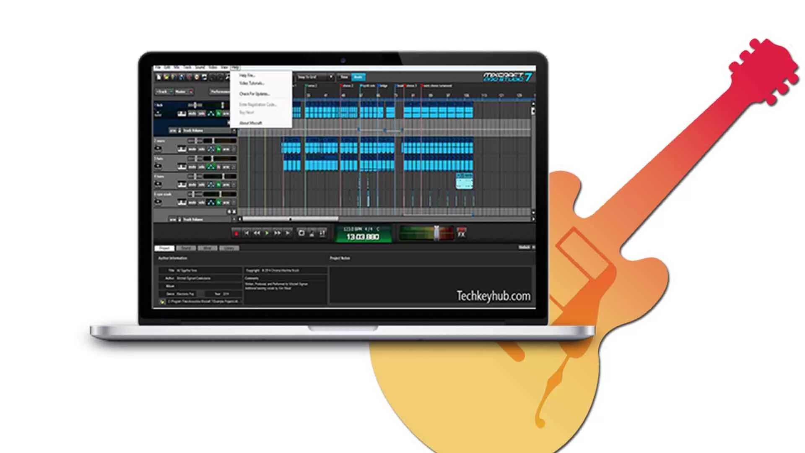Image resolution: width=805 pixels, height=453 pixels.
Task: Arm the third track for recording
Action: click(226, 167)
